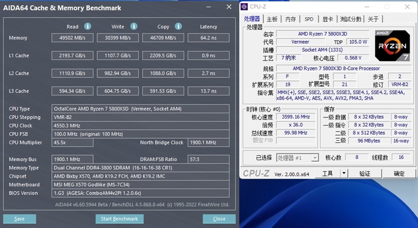Click the info icon next to Write
418x228 pixels.
click(134, 26)
